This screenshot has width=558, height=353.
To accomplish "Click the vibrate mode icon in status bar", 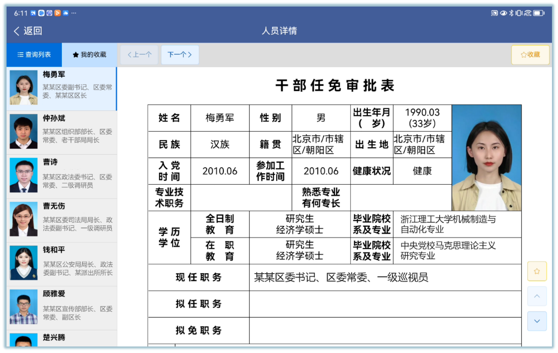I will 519,13.
